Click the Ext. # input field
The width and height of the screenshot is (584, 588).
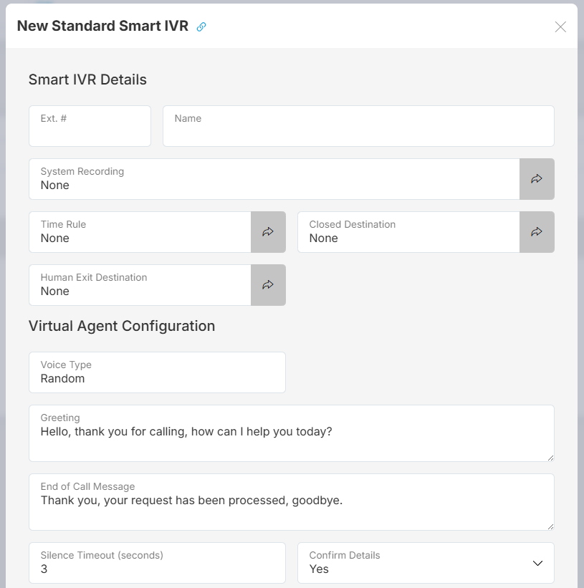coord(90,125)
